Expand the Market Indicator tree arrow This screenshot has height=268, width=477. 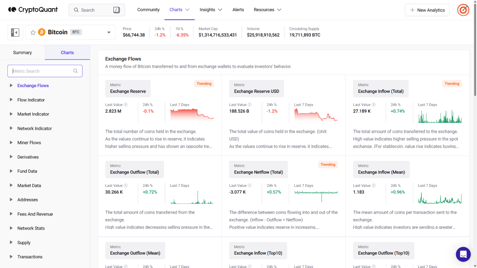(11, 114)
